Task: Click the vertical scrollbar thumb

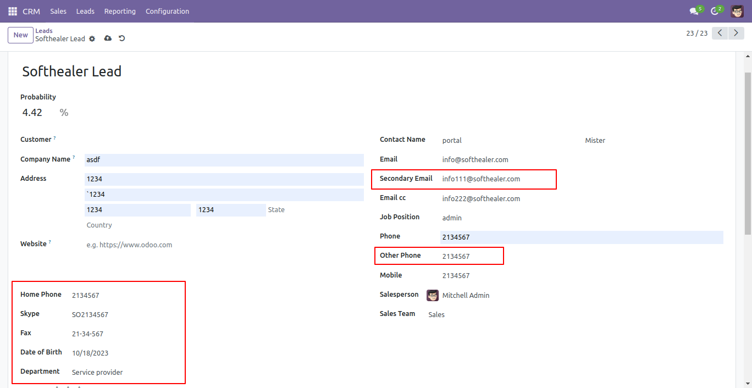Action: click(x=748, y=154)
